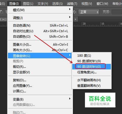
Task: Expand the 变量(B) submenu
Action: (40, 99)
